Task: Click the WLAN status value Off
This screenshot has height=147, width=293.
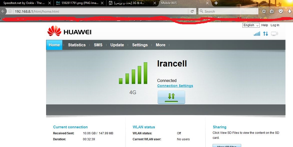Action: (x=179, y=133)
